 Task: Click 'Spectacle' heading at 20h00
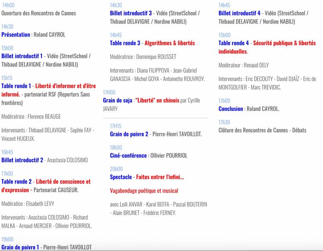121,177
